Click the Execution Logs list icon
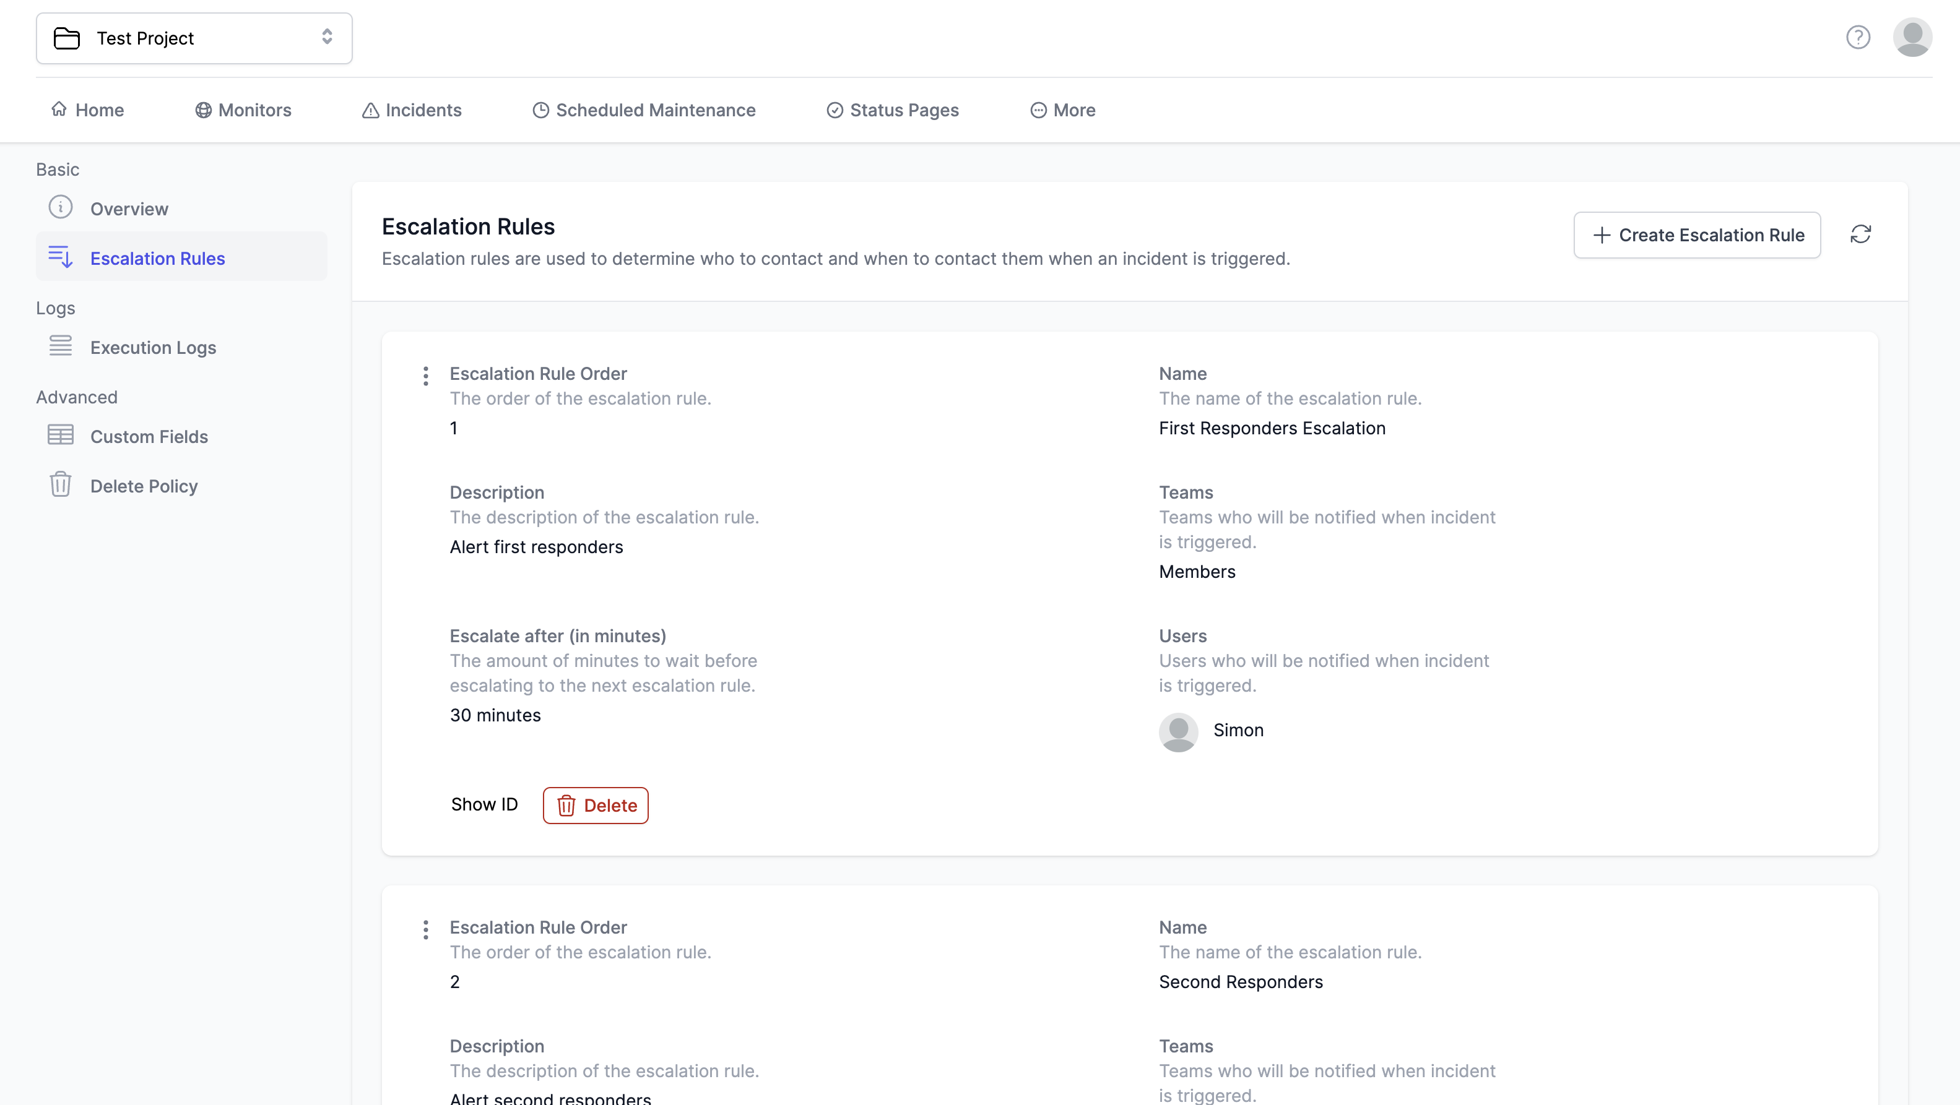Viewport: 1960px width, 1105px height. pyautogui.click(x=61, y=346)
